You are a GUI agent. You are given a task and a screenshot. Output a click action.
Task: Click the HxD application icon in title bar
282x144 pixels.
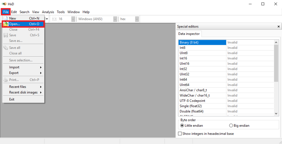coord(4,4)
